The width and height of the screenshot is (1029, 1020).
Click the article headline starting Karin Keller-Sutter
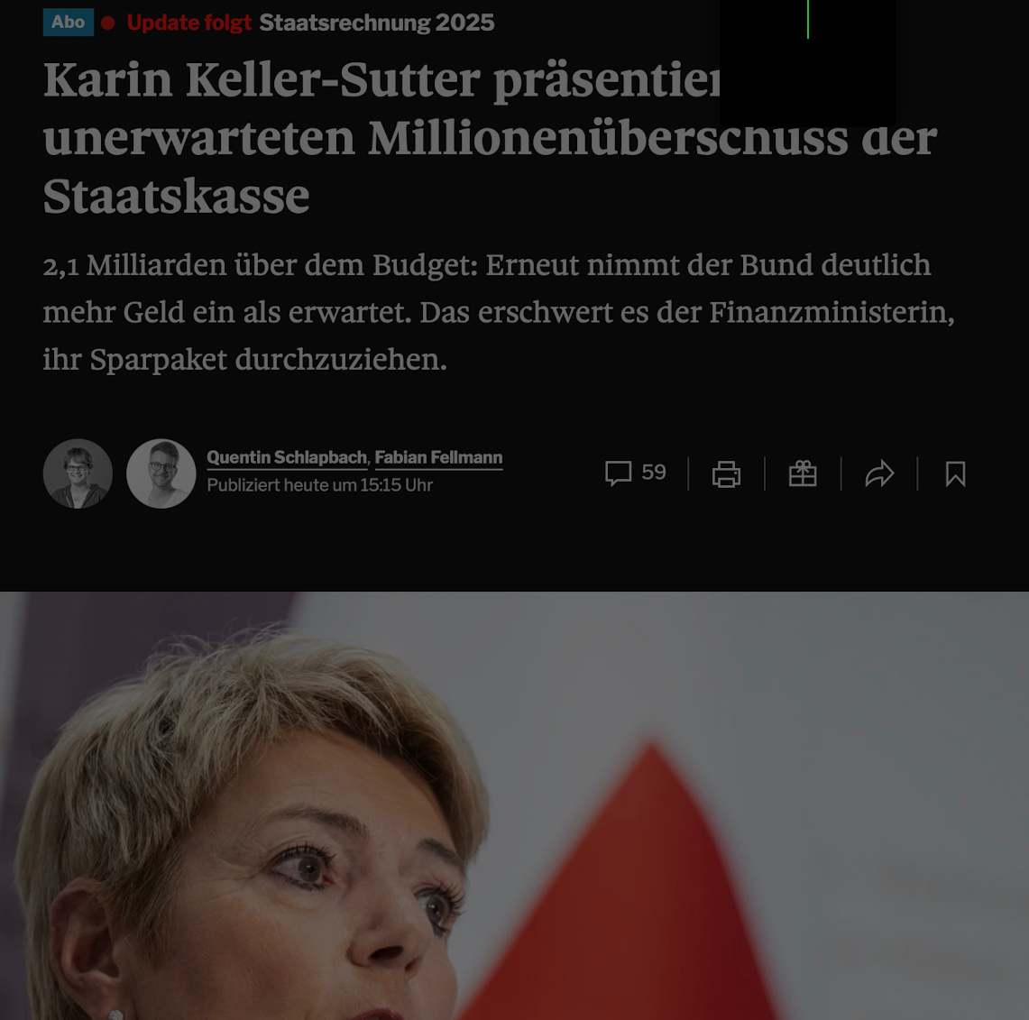coord(491,138)
